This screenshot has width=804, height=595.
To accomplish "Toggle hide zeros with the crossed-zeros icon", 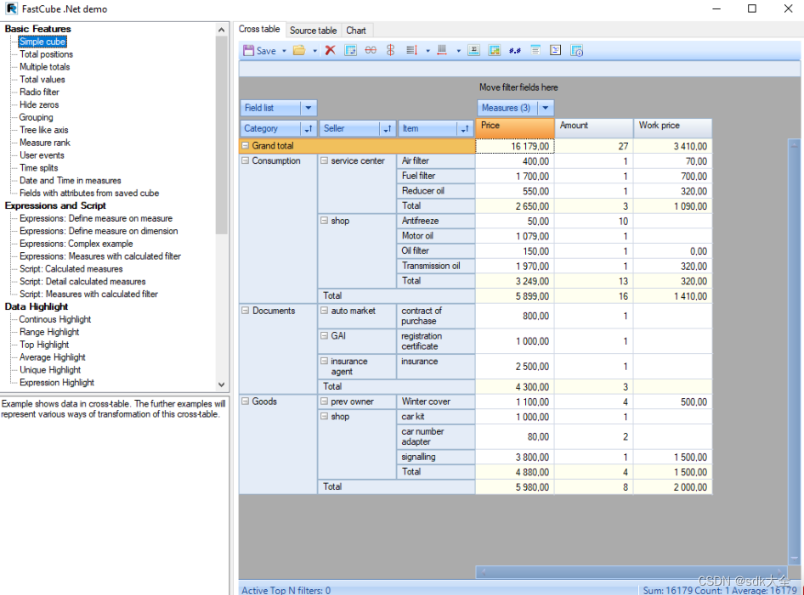I will (x=369, y=50).
